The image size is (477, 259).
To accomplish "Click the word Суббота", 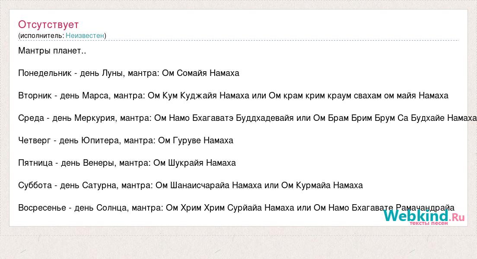I will 34,185.
